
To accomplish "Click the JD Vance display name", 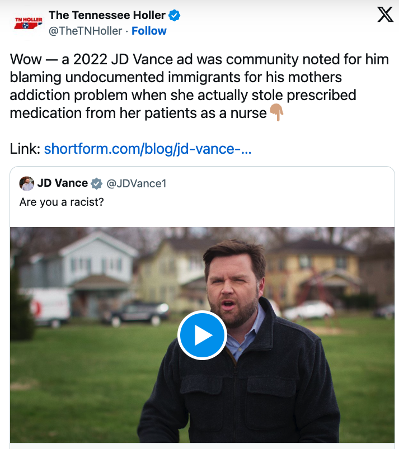I will [x=62, y=183].
